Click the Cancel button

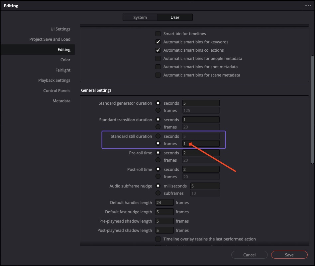point(249,255)
